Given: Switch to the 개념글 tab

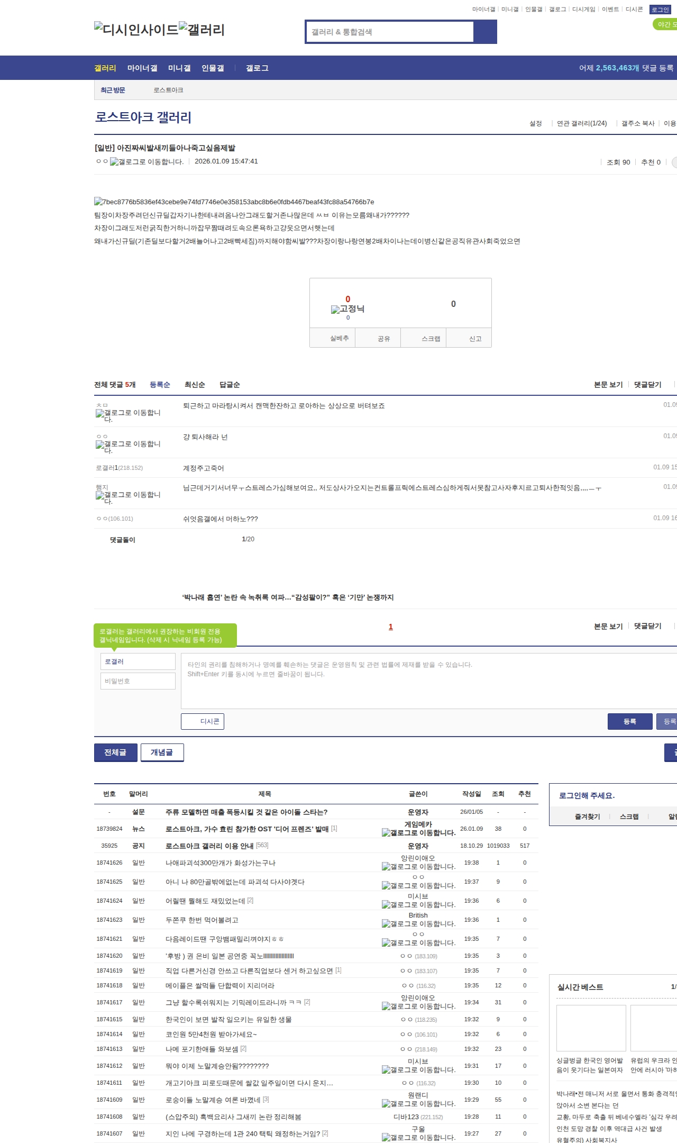Looking at the screenshot, I should (x=162, y=752).
